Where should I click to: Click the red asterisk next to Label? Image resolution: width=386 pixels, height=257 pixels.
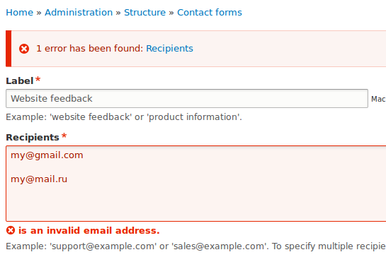pos(38,80)
